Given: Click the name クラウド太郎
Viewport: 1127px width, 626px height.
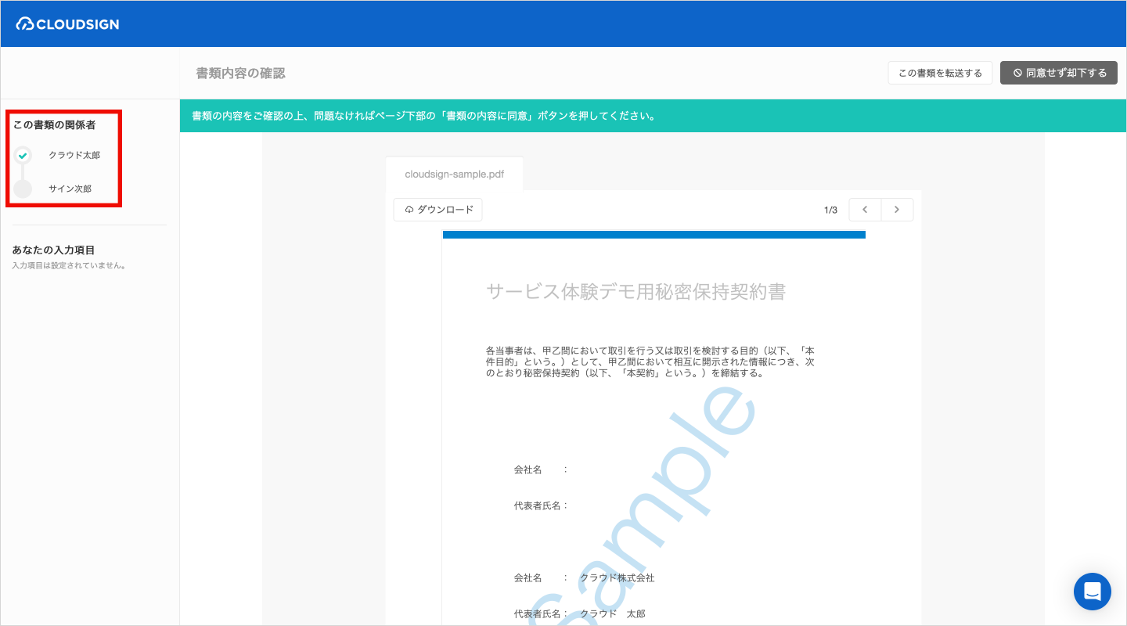Looking at the screenshot, I should coord(74,155).
